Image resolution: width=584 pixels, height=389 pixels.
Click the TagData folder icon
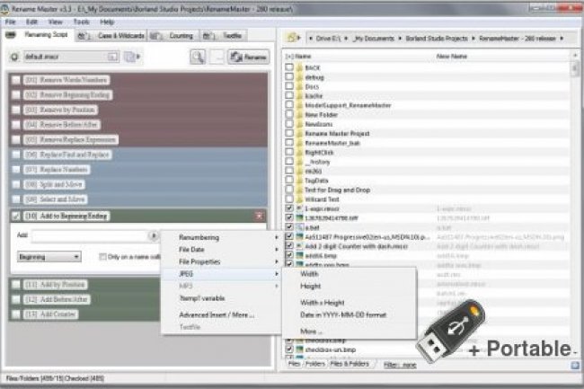coord(299,181)
